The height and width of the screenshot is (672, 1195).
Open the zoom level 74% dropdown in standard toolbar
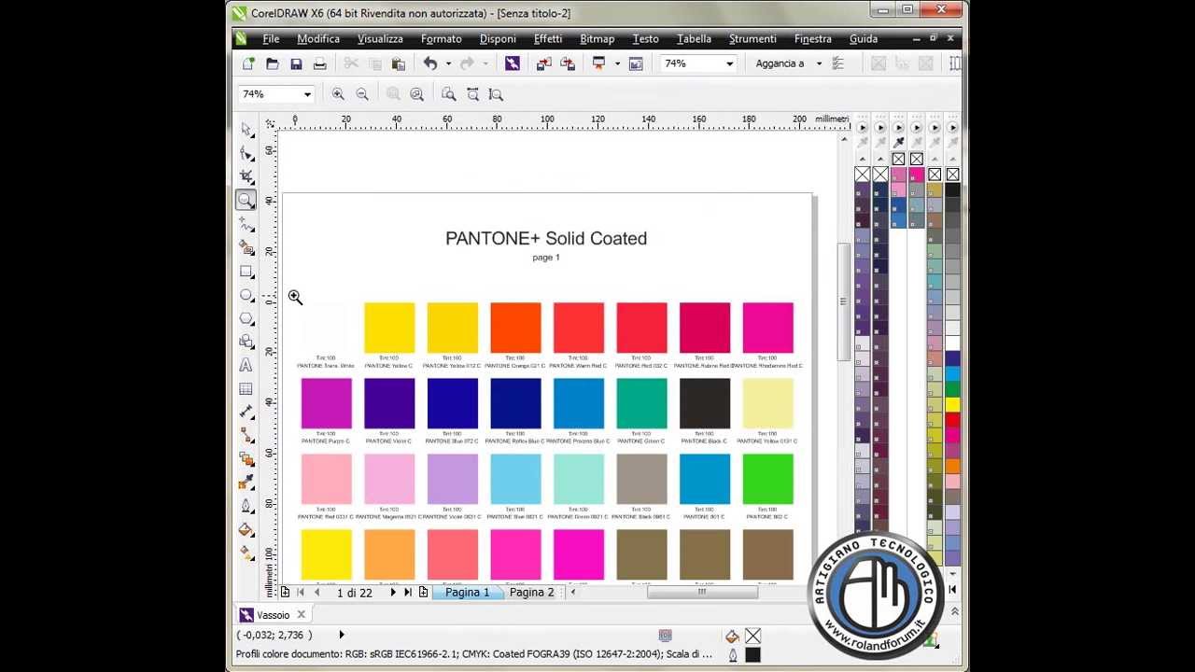click(730, 63)
